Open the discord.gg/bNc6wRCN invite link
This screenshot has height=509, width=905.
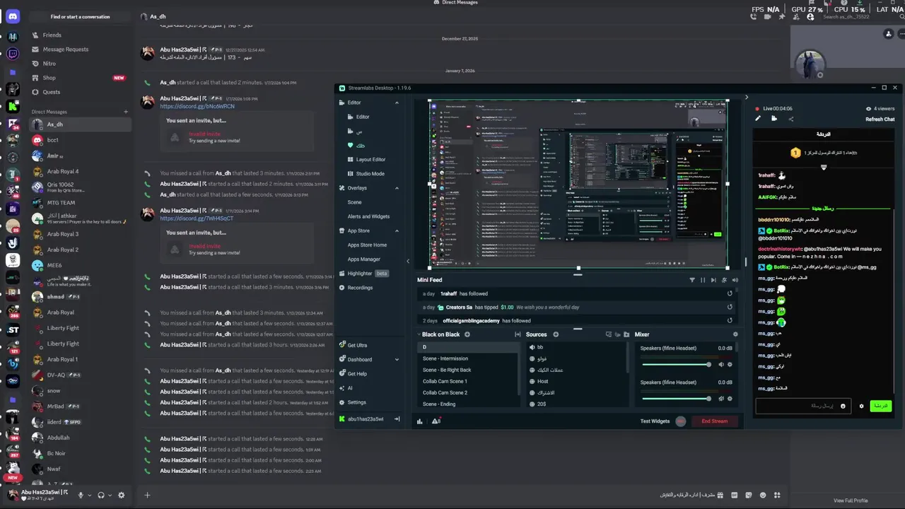[x=197, y=106]
